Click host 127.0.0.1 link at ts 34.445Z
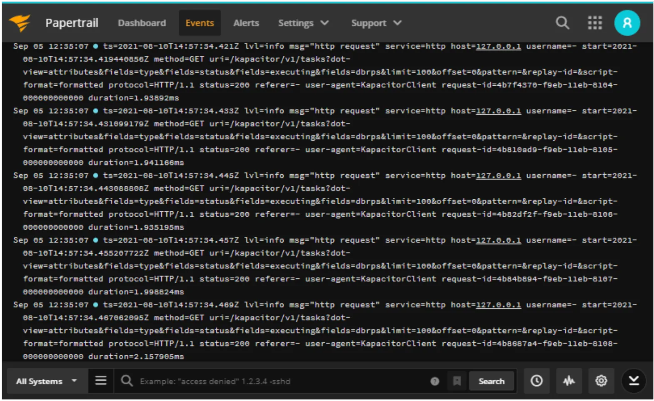This screenshot has height=401, width=654. coord(498,176)
